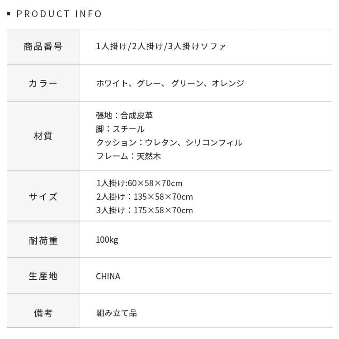Click the CHINA origin value

pos(108,277)
